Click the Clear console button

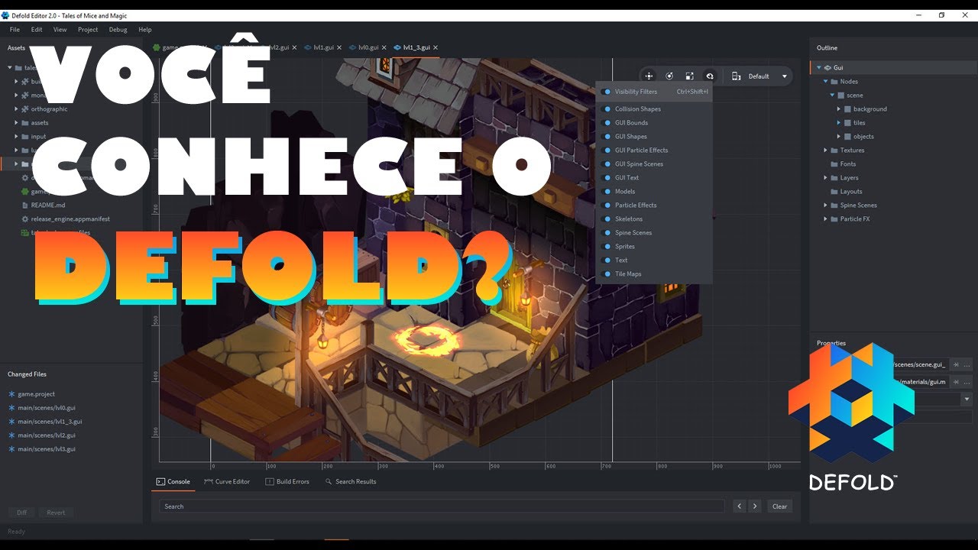pyautogui.click(x=779, y=506)
